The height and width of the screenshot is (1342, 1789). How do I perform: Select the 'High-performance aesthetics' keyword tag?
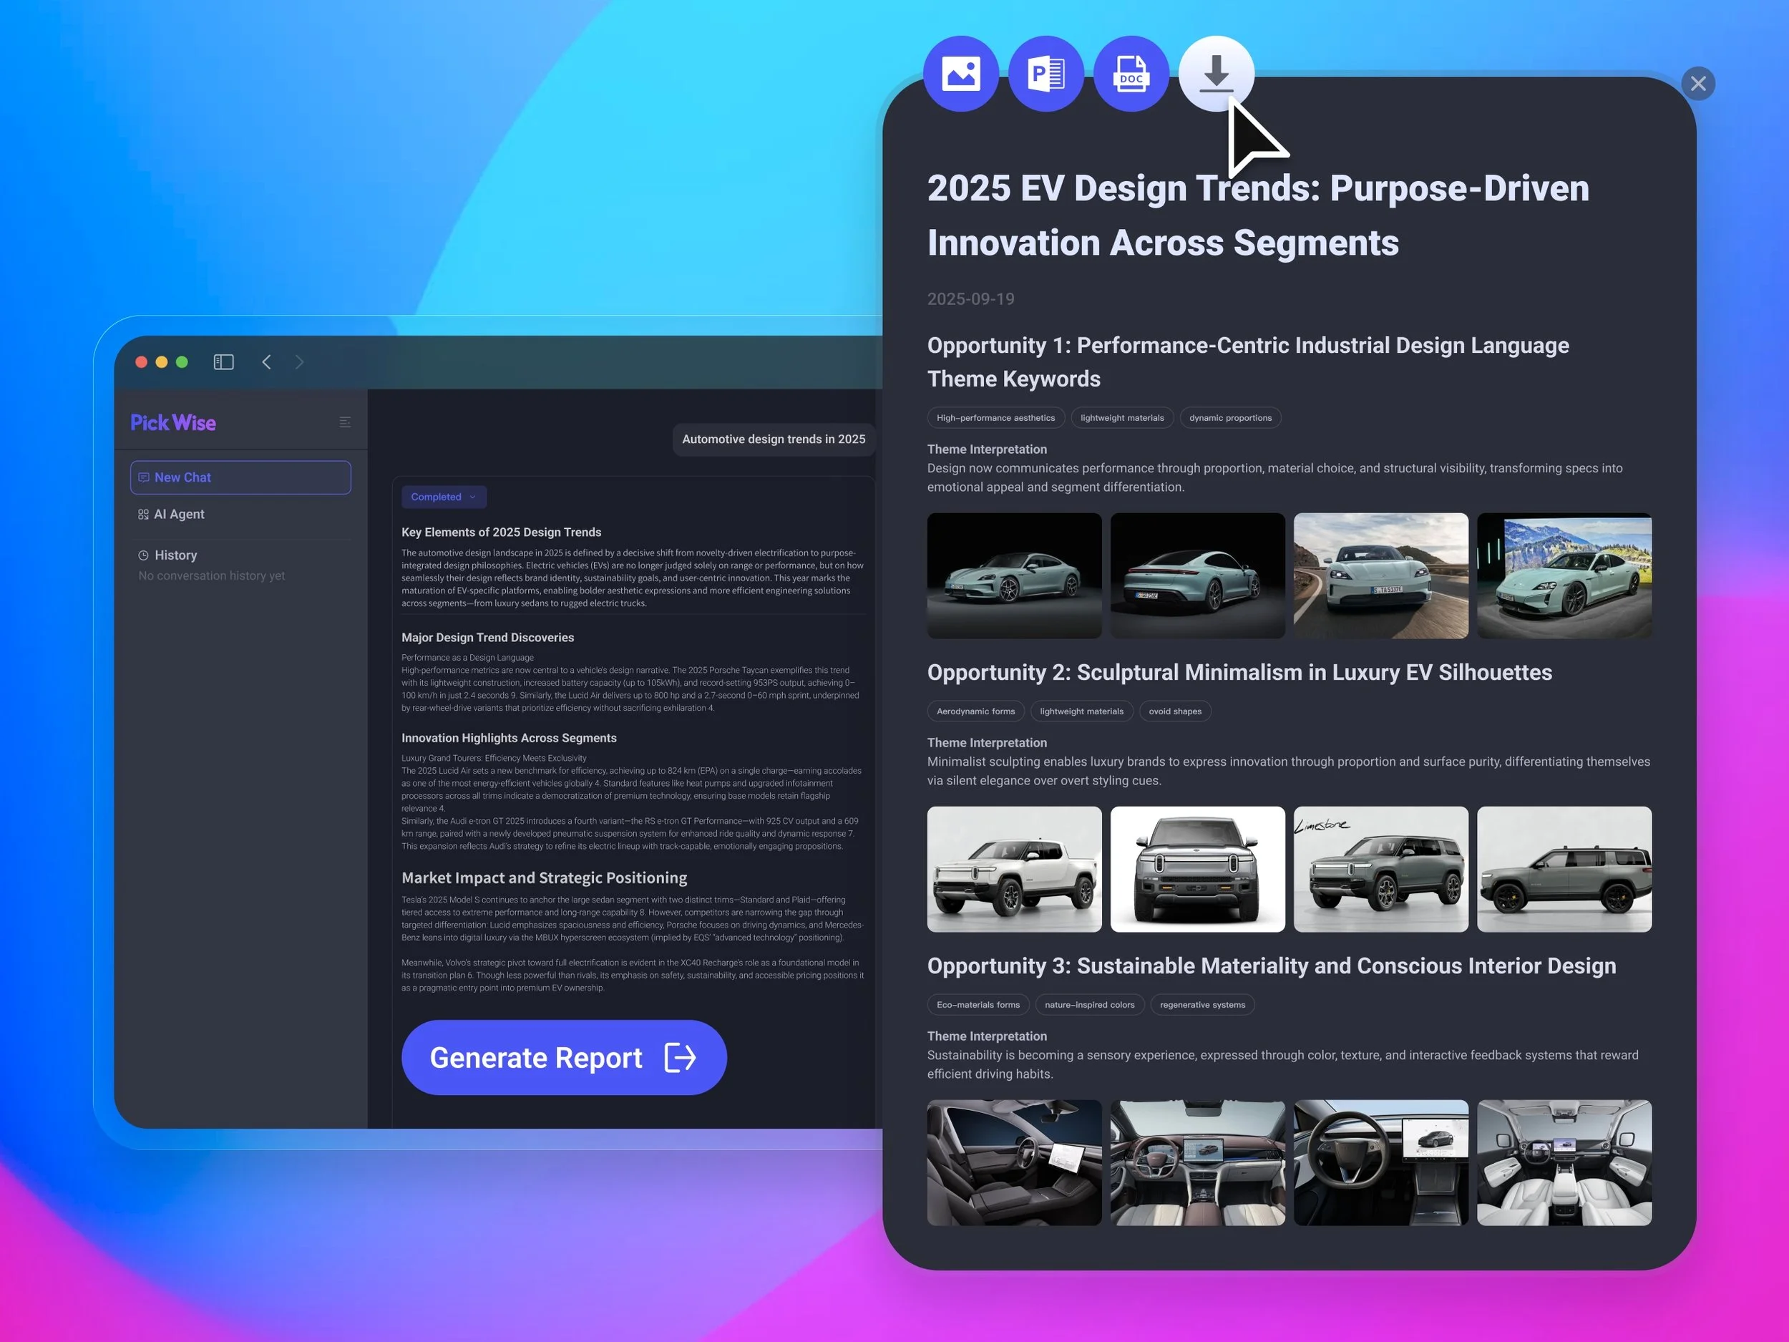coord(995,418)
